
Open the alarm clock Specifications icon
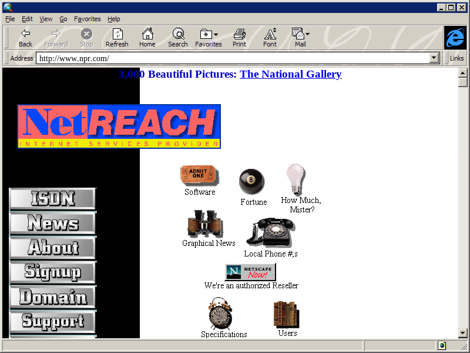click(x=221, y=314)
